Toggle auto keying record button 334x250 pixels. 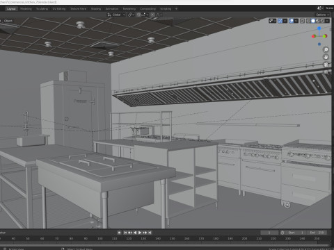[x=119, y=233]
